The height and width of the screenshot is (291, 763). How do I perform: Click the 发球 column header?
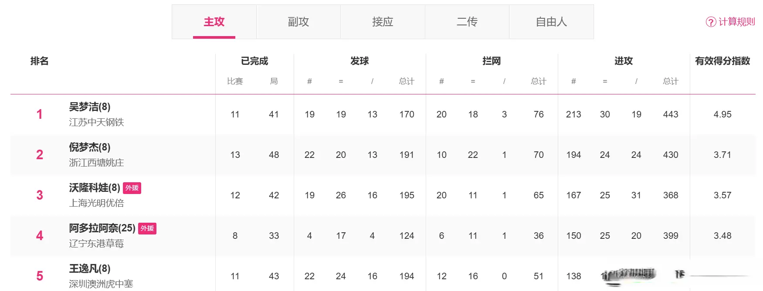coord(359,61)
